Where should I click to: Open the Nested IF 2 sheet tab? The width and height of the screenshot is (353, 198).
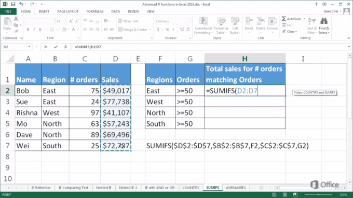click(128, 188)
